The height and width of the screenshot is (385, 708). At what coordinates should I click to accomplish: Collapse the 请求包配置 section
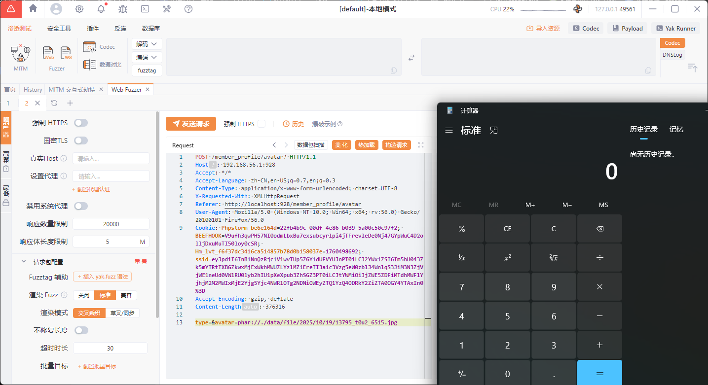coord(23,262)
